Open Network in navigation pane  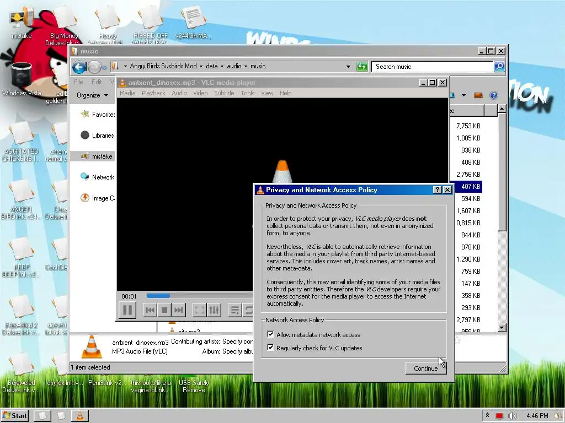[x=97, y=177]
